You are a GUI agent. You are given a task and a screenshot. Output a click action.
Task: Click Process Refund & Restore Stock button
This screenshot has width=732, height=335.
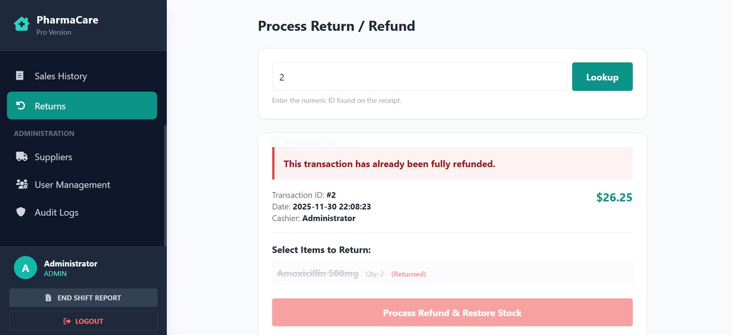pyautogui.click(x=452, y=312)
